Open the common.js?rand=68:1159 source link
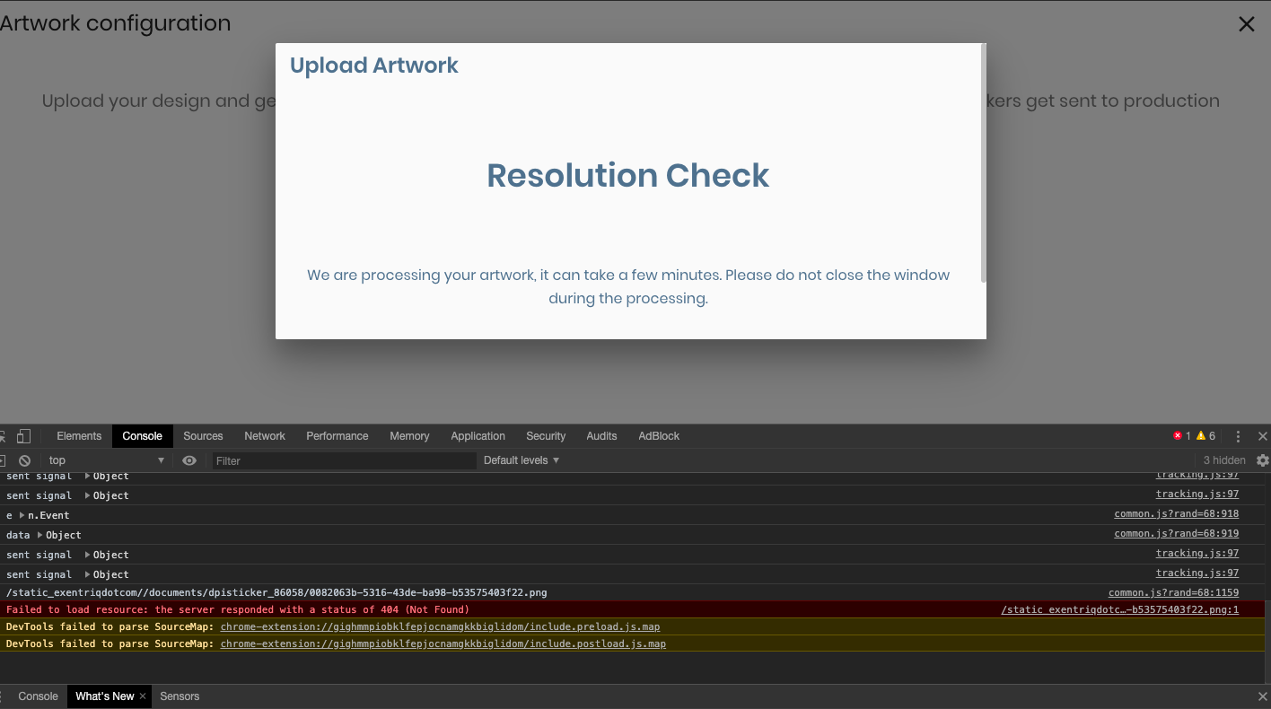Image resolution: width=1271 pixels, height=709 pixels. click(1172, 592)
